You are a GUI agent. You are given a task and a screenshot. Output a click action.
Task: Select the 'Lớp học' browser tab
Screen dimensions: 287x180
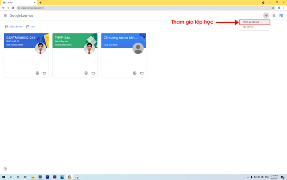coord(19,3)
